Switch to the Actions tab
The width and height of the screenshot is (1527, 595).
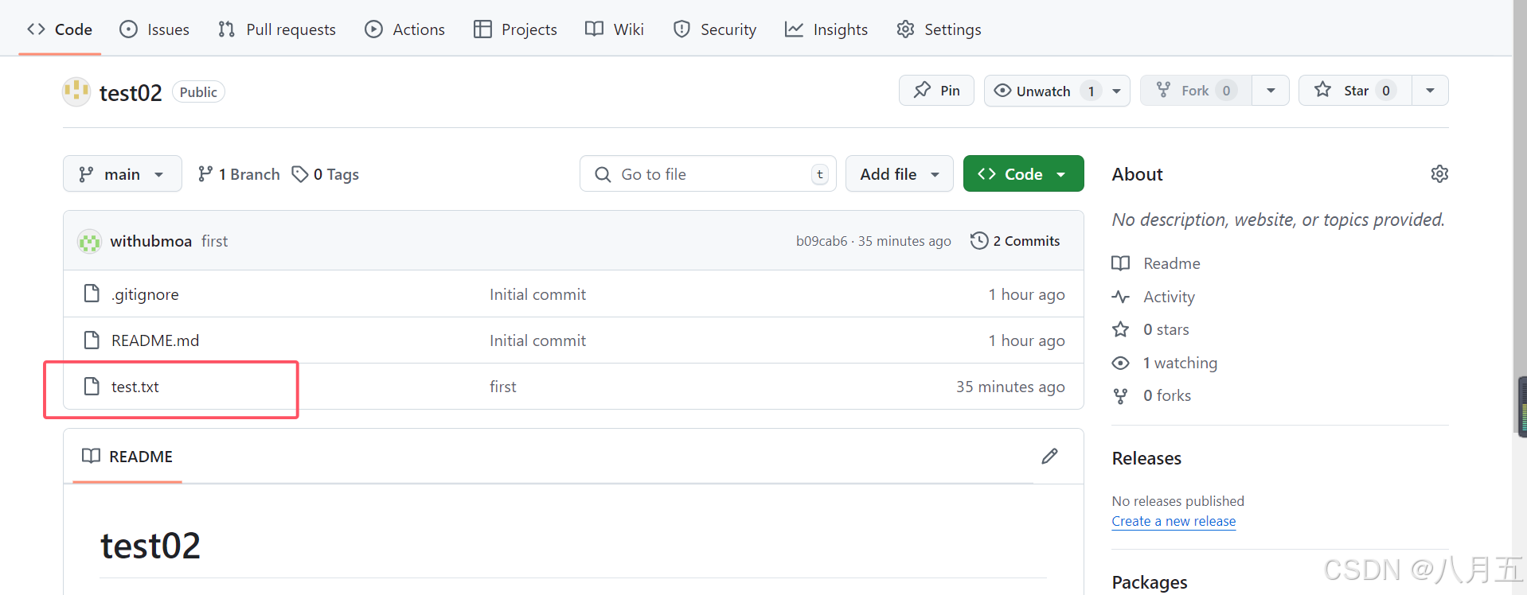pyautogui.click(x=405, y=29)
